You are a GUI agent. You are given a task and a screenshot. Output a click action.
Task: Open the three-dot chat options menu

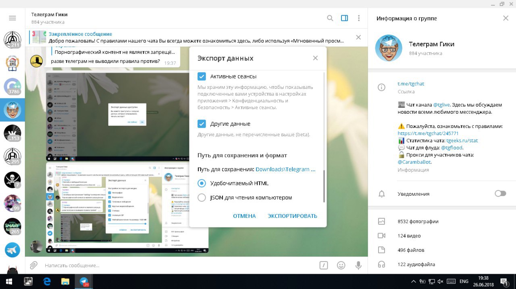359,18
